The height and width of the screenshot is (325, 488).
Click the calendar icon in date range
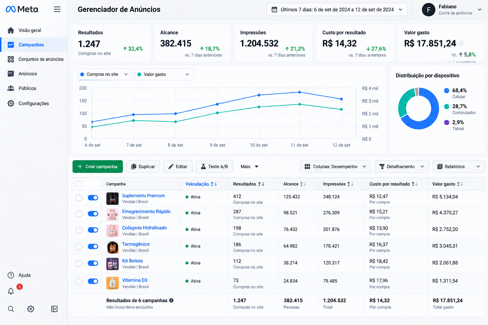tap(274, 10)
